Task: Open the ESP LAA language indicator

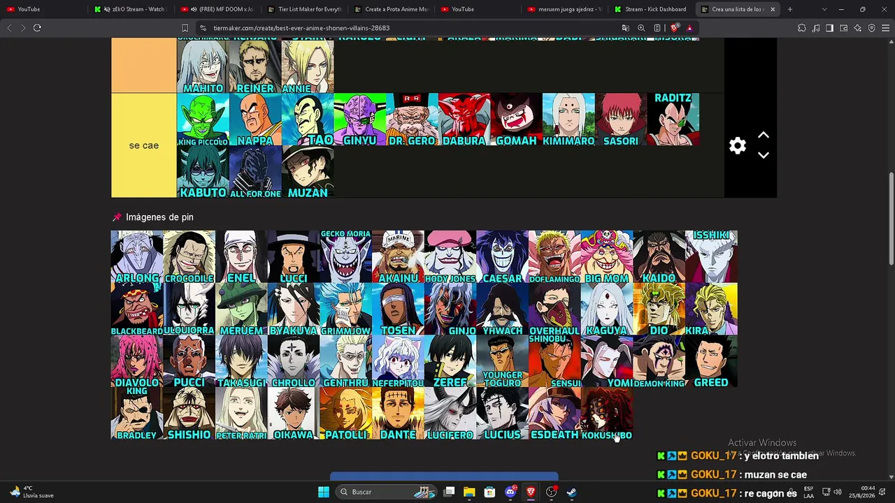Action: click(x=808, y=492)
